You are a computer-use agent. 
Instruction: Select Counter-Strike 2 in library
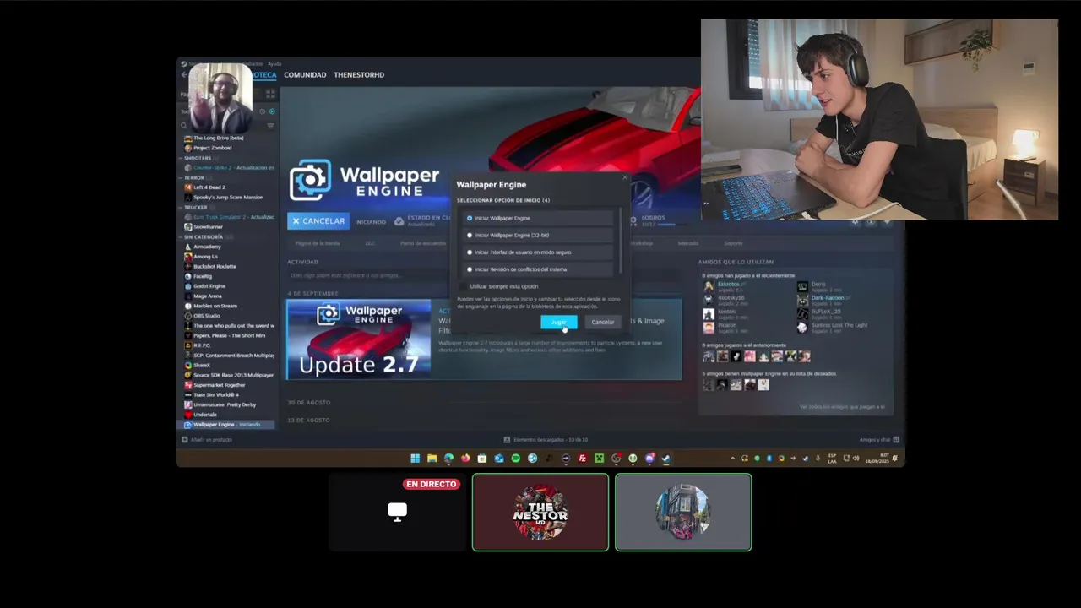[x=229, y=167]
